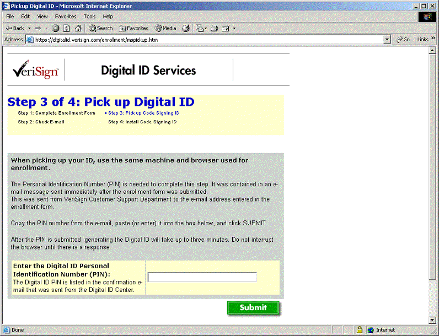Click the green Submit button
Screen dimensions: 439x336
coord(253,307)
